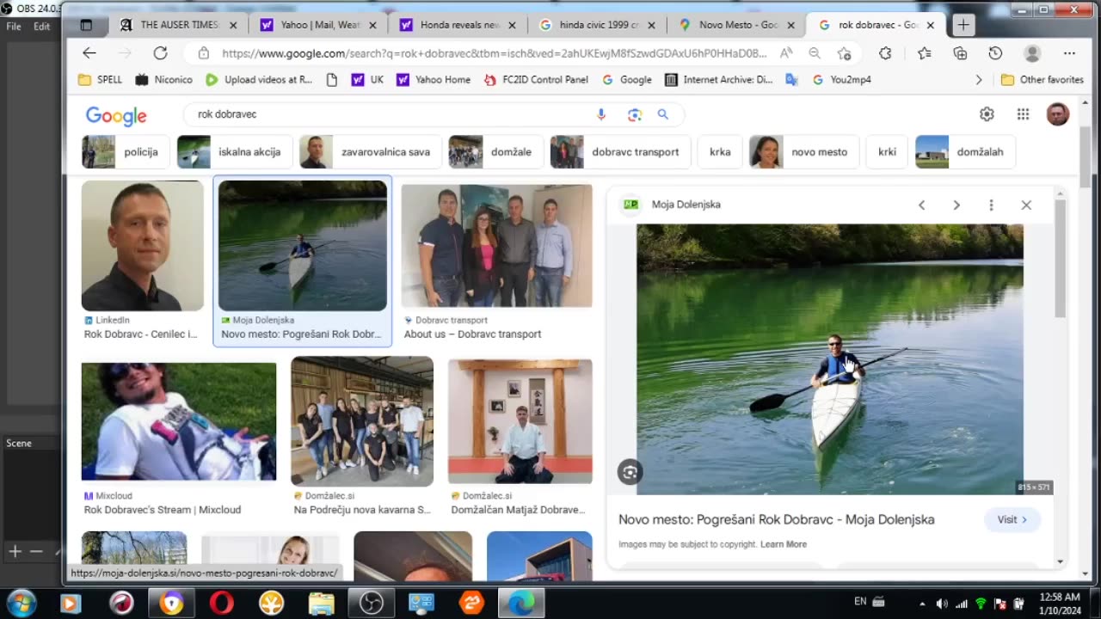Open Domžalec.si nova kavarna group photo
Viewport: 1101px width, 619px height.
pyautogui.click(x=362, y=421)
